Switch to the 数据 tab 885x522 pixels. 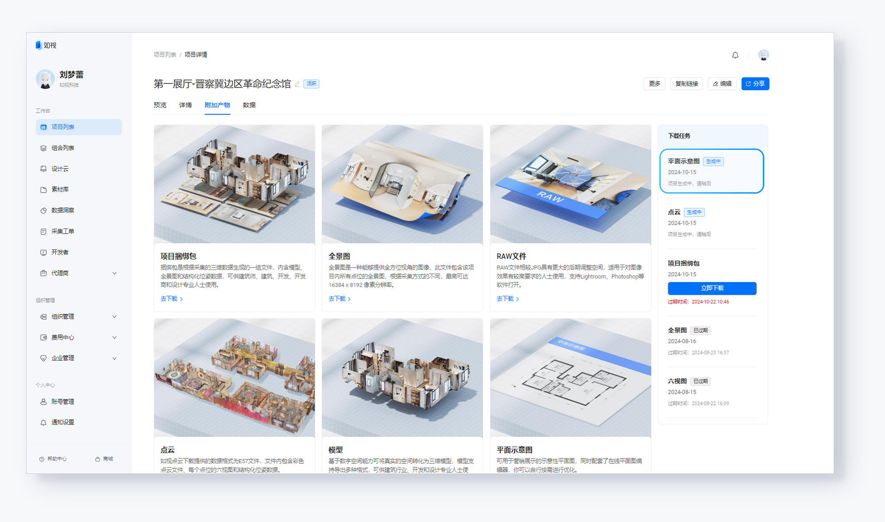click(249, 105)
